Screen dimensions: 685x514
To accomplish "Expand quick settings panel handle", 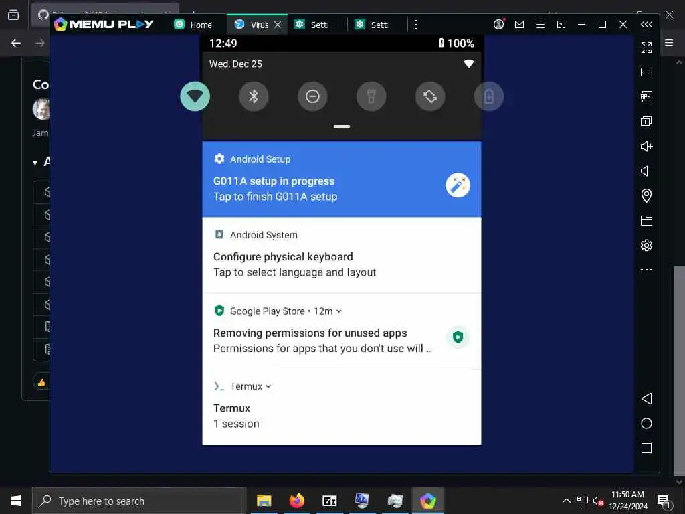I will (x=342, y=126).
